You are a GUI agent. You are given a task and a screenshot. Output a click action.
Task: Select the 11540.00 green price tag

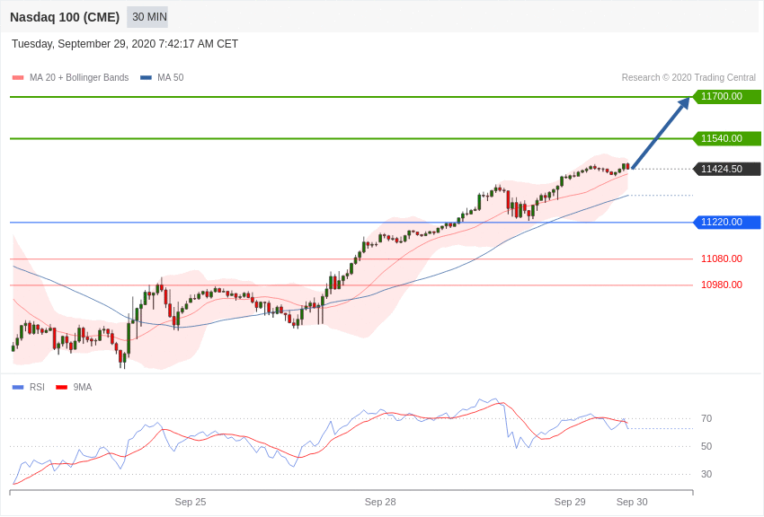point(726,138)
